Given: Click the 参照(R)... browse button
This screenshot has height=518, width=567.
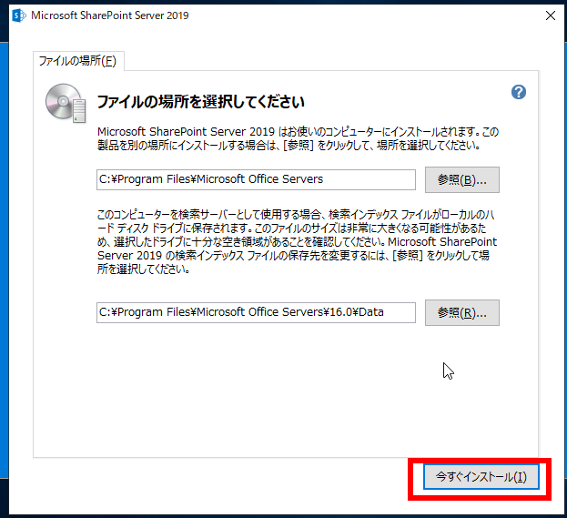Looking at the screenshot, I should point(462,312).
